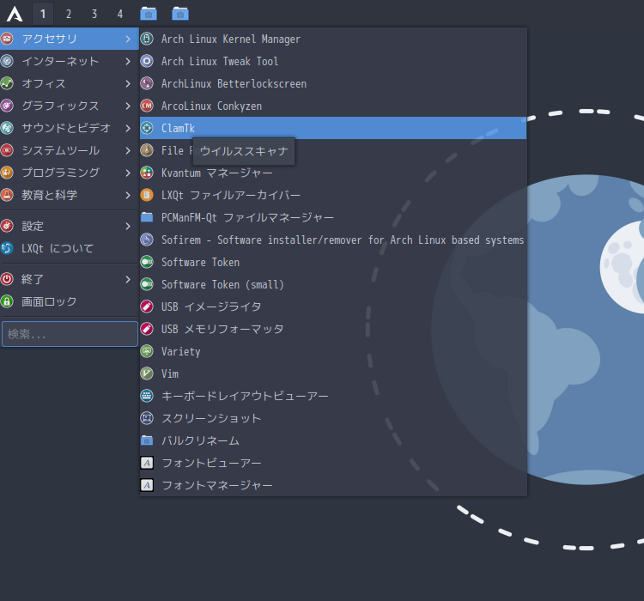This screenshot has height=601, width=644.
Task: Expand the 終了 submenu arrow
Action: (x=128, y=279)
